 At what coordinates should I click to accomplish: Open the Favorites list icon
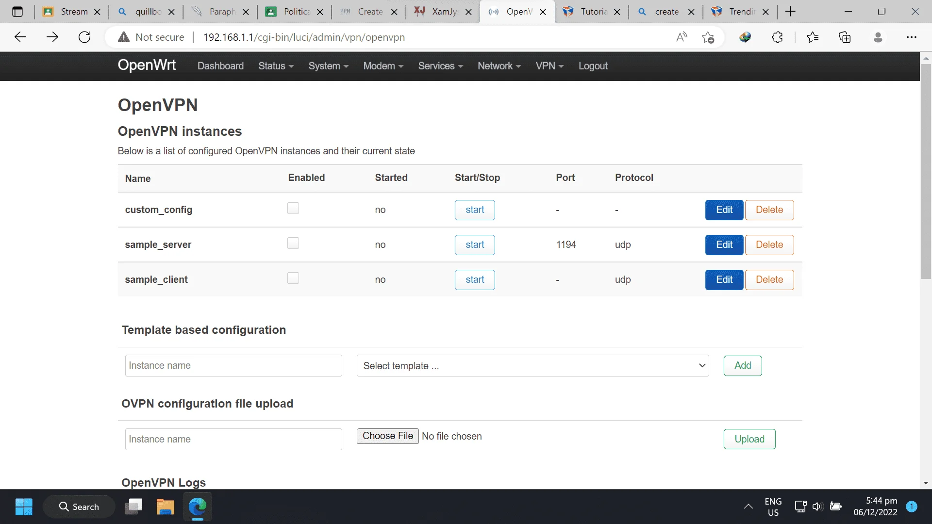[812, 37]
